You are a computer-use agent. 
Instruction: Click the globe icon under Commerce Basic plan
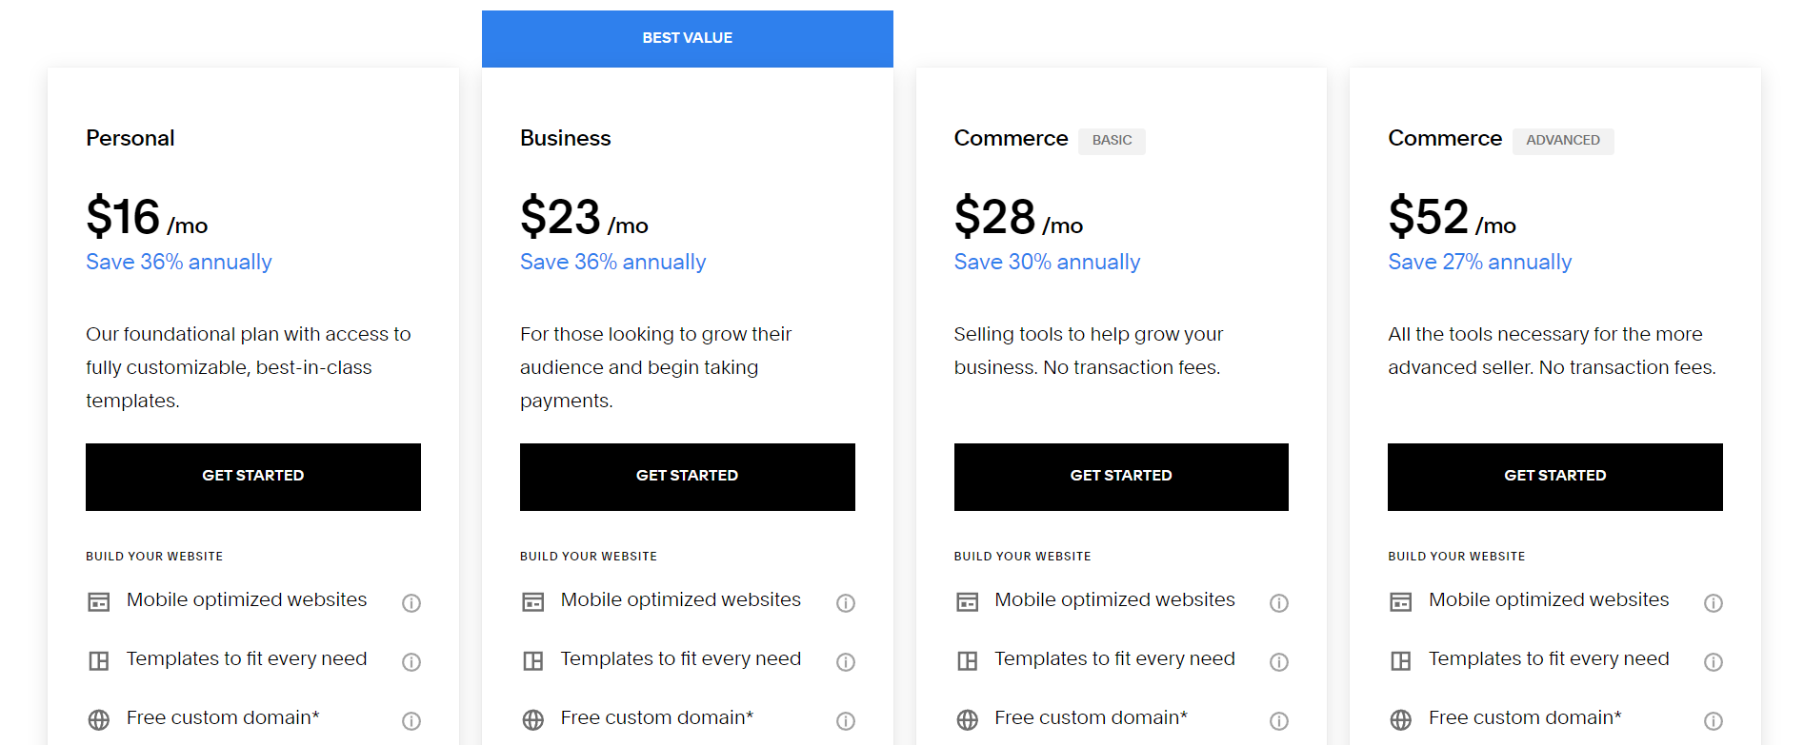(x=967, y=719)
